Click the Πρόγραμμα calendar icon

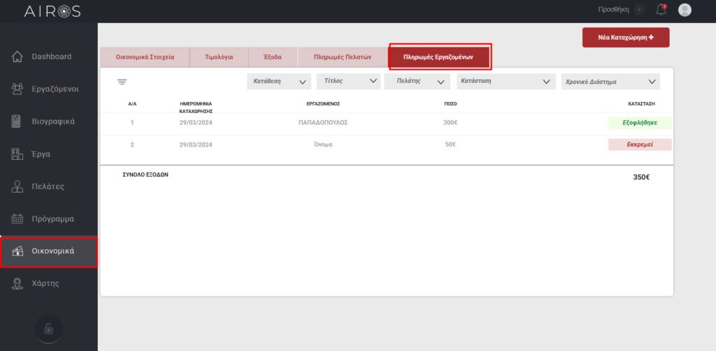(18, 218)
